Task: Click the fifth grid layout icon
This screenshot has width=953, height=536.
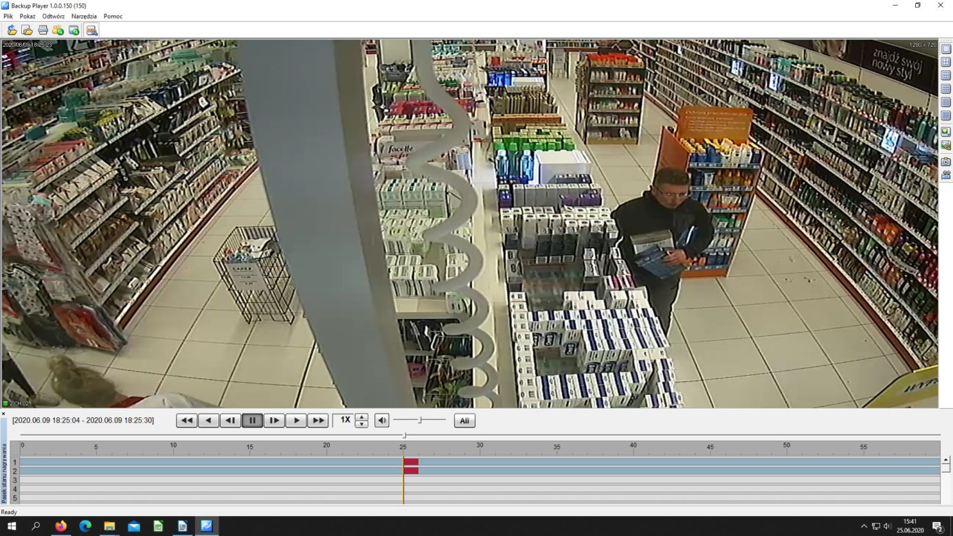Action: (x=946, y=102)
